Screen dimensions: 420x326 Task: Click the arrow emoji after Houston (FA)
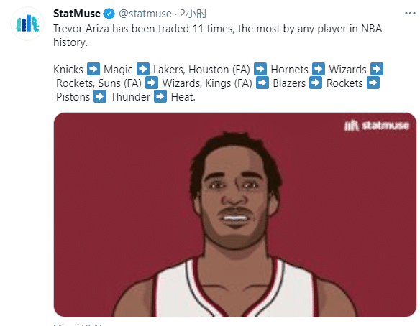click(x=260, y=69)
